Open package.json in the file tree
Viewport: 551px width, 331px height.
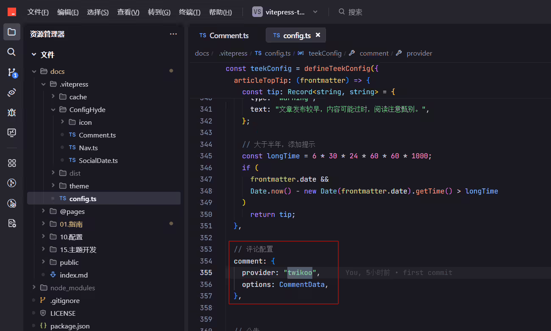(x=70, y=326)
